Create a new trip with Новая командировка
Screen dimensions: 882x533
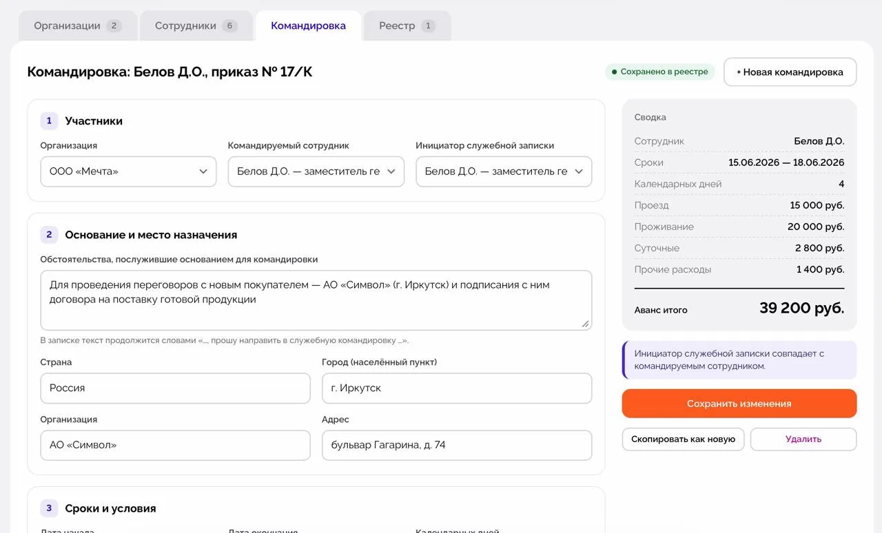[x=790, y=72]
